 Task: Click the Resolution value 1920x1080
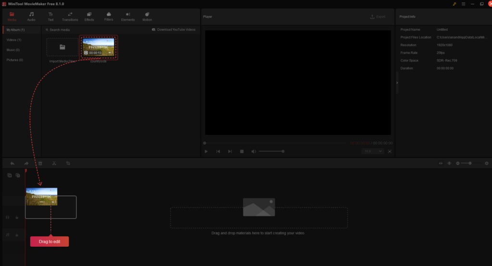[x=444, y=45]
